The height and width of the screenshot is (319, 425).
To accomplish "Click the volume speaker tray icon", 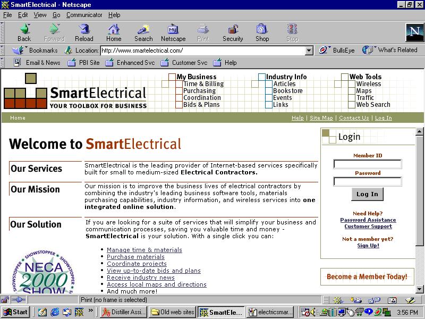I will point(312,312).
